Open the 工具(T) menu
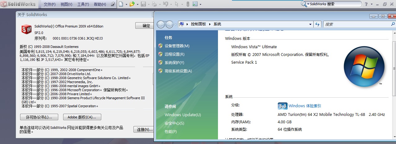Screen dimensions: 396x144 tap(83, 4)
